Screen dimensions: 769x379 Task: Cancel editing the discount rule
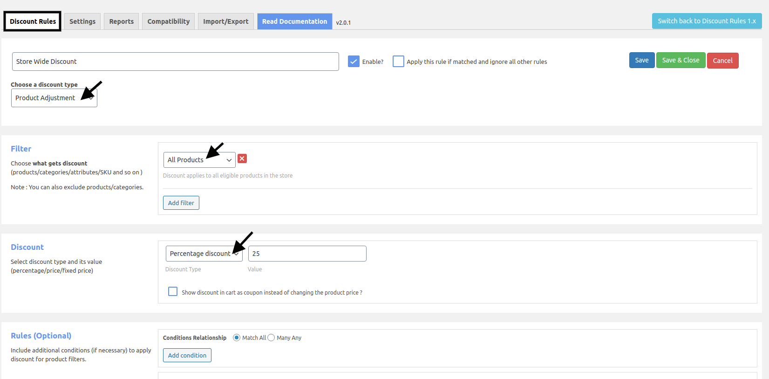pos(722,61)
